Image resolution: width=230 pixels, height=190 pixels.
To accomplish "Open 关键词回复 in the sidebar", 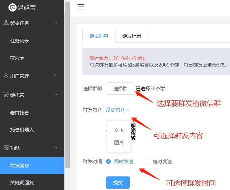I will 32,182.
